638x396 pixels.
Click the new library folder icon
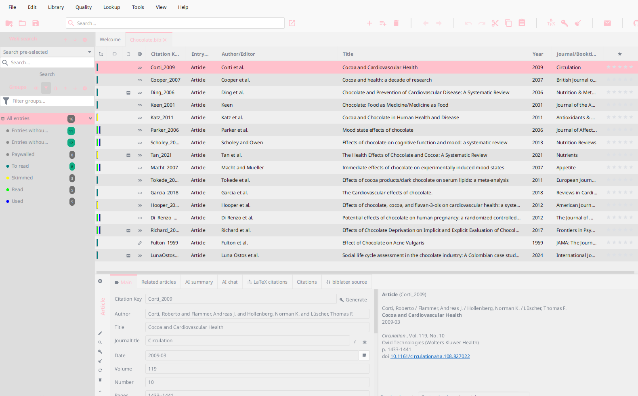pos(9,23)
